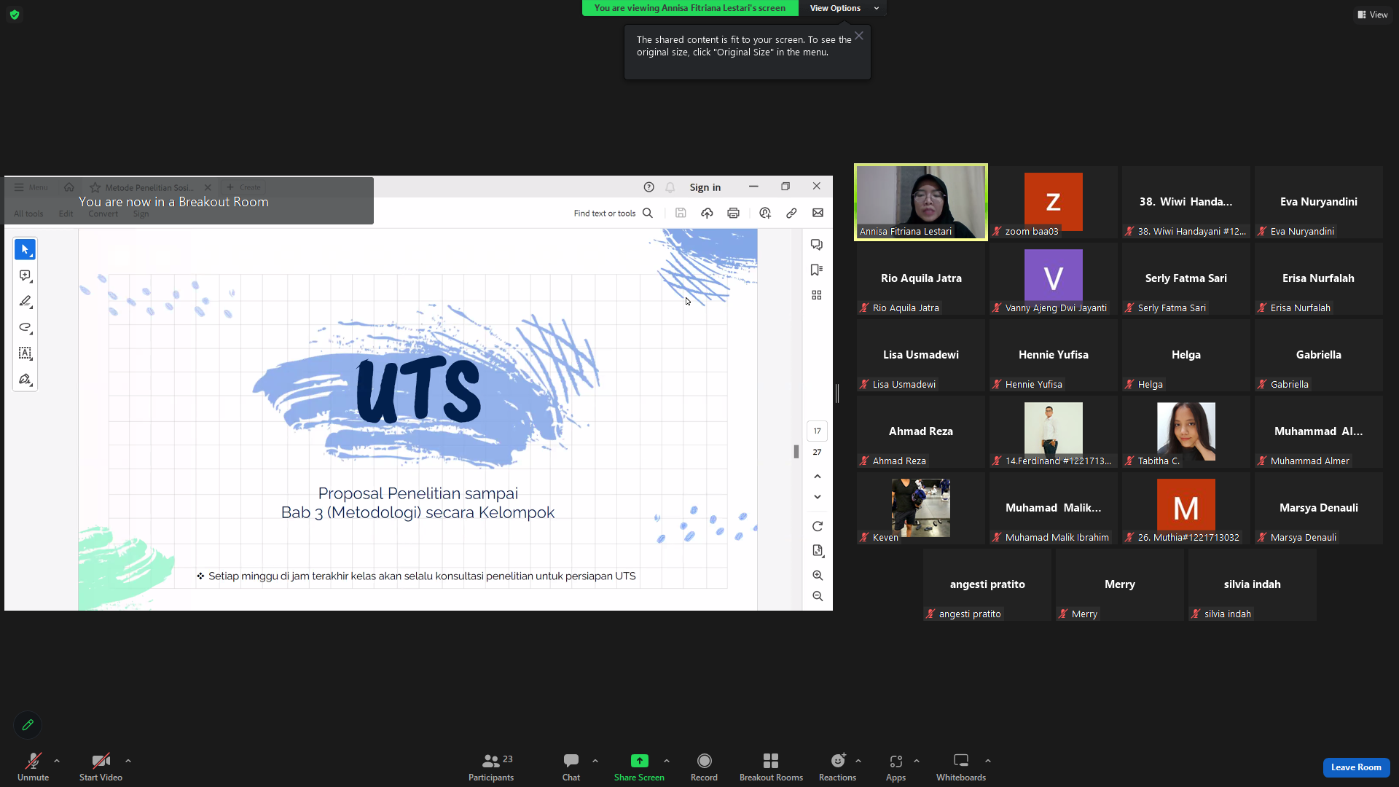Viewport: 1399px width, 787px height.
Task: Expand Reactions options arrow
Action: pos(858,761)
